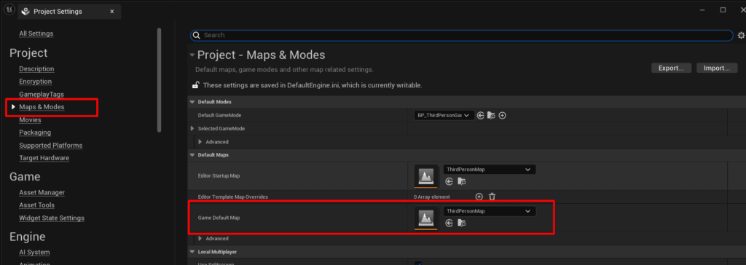Open All Settings link
This screenshot has width=746, height=265.
coord(36,33)
